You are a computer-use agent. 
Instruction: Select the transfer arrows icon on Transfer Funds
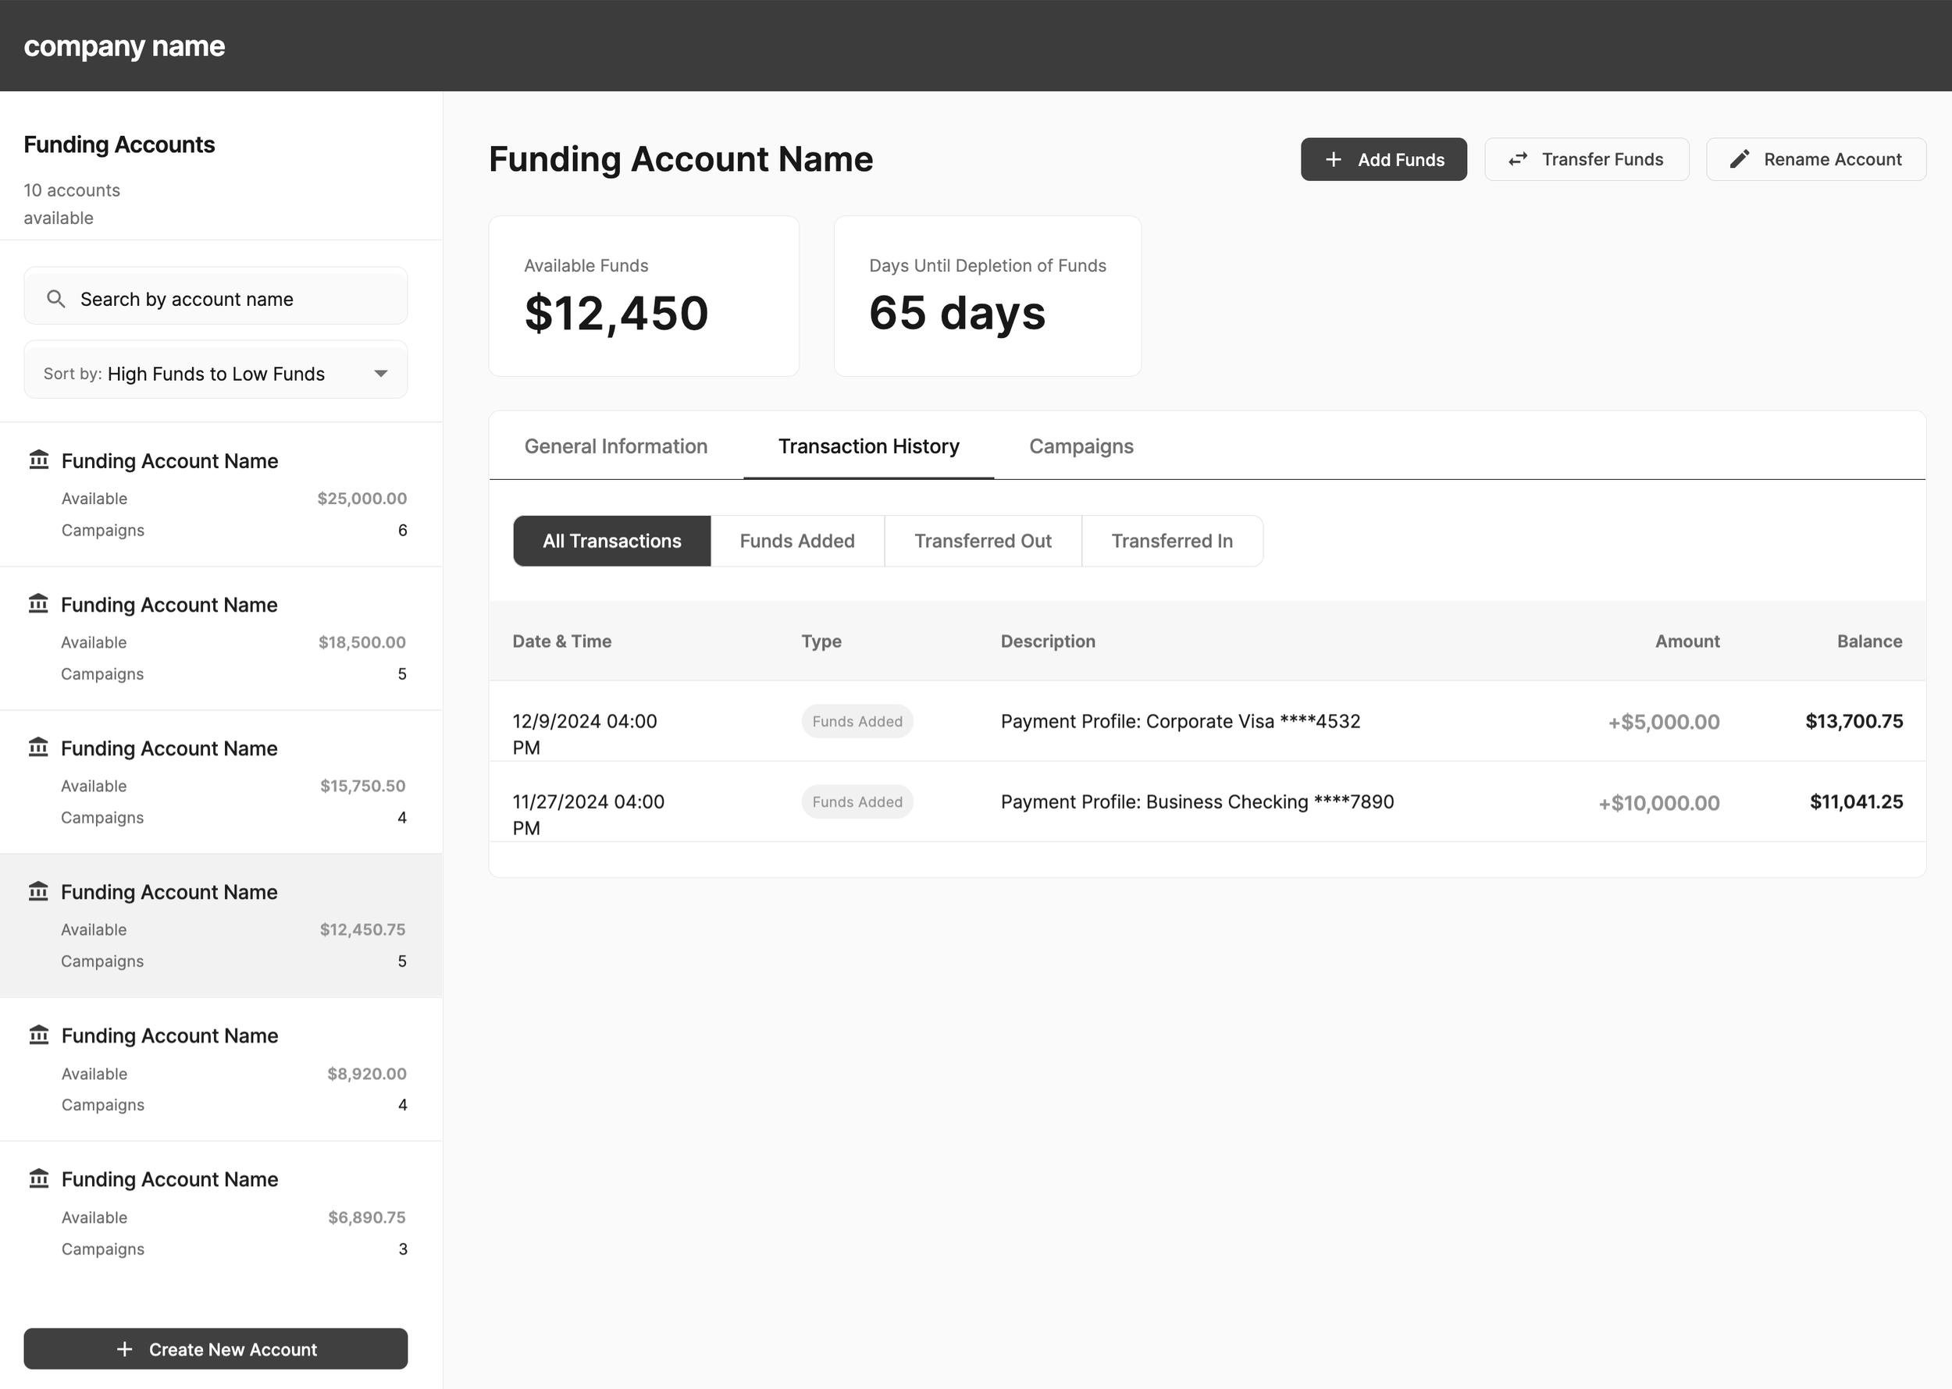(x=1518, y=158)
